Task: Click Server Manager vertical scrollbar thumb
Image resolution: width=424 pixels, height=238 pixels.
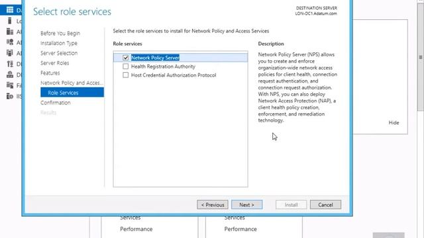Action: coord(421,57)
